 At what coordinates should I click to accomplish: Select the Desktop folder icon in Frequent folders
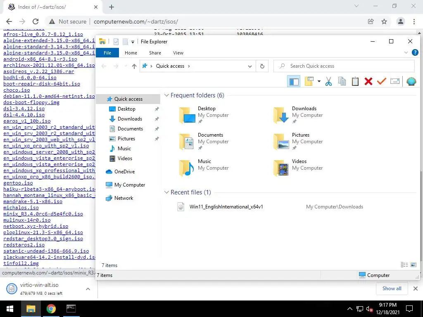[188, 115]
